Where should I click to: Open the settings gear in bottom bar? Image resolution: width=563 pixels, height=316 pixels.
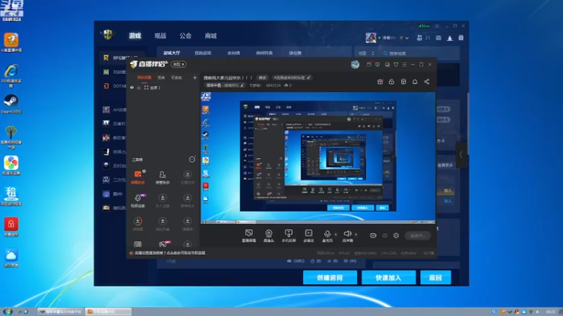396,235
